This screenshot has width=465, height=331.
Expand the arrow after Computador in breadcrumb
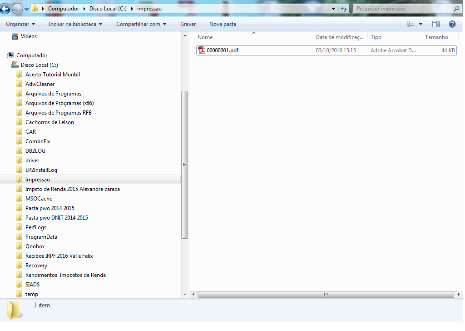click(84, 9)
